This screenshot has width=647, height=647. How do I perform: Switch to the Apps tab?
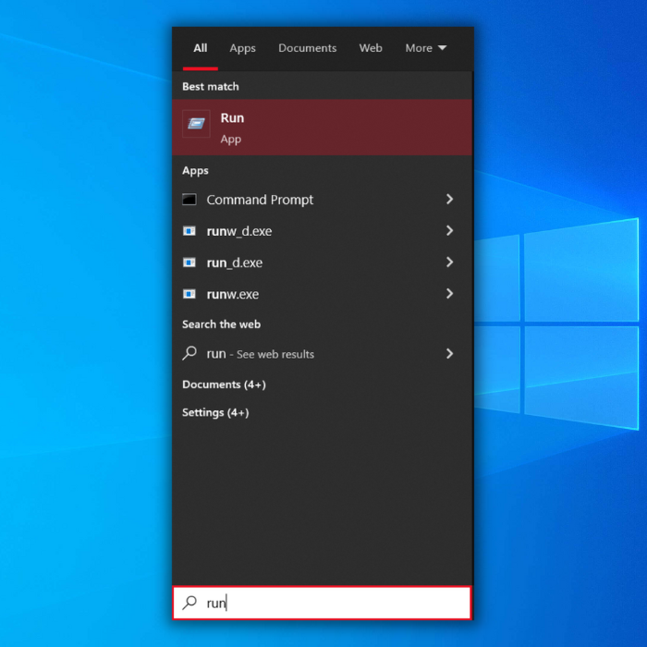pos(242,48)
